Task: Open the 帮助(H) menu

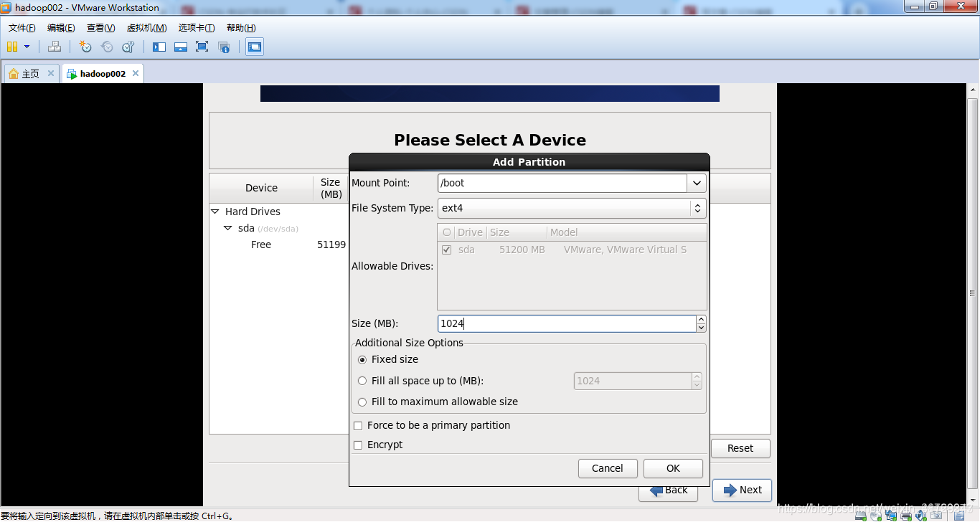Action: tap(241, 28)
